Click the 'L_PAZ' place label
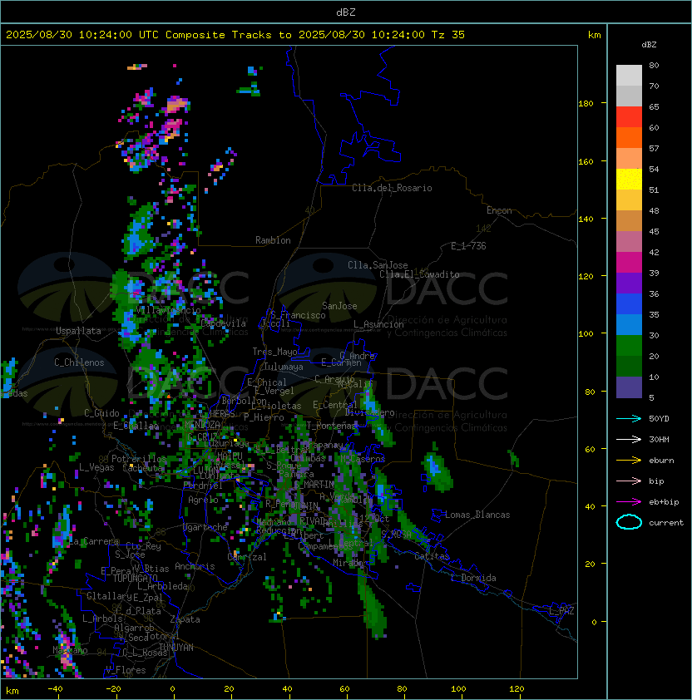 (x=561, y=611)
